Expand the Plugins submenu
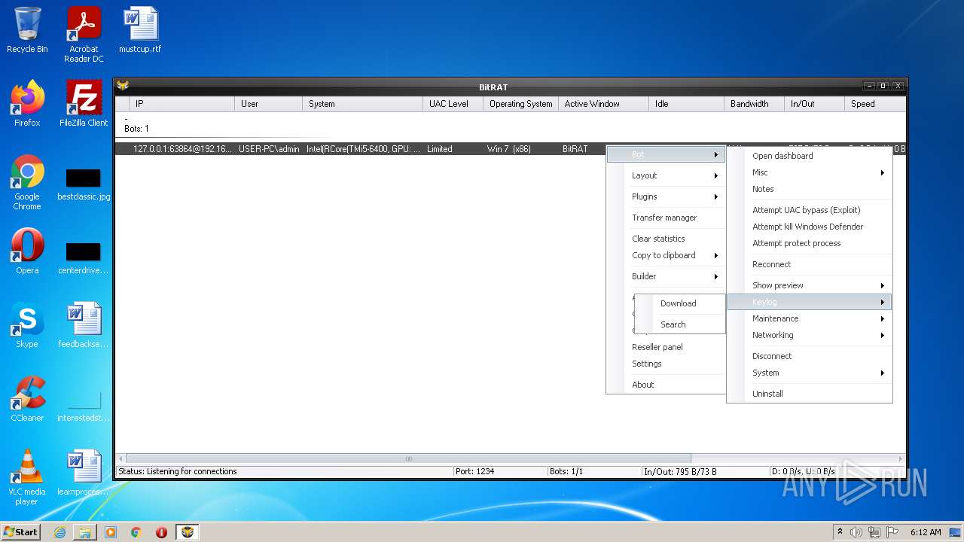This screenshot has width=964, height=542. pos(667,196)
